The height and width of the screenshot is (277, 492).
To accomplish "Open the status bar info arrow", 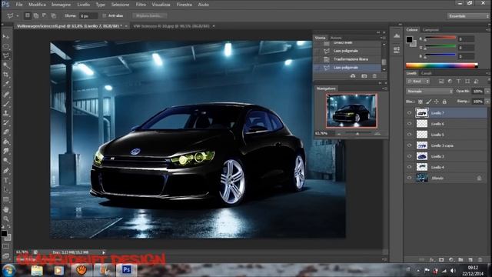I will click(x=104, y=252).
